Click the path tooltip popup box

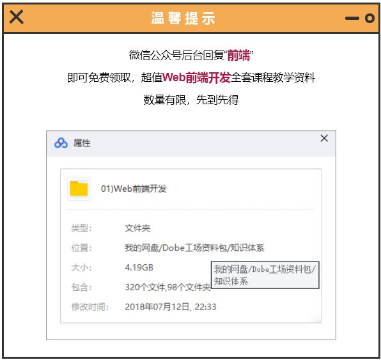(265, 275)
